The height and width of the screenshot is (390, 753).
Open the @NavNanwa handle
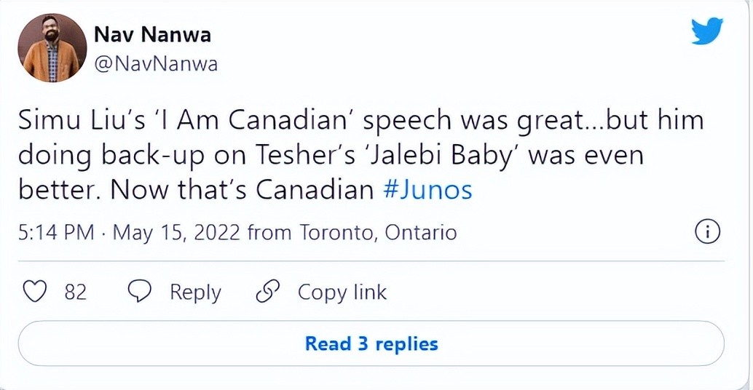pyautogui.click(x=156, y=64)
